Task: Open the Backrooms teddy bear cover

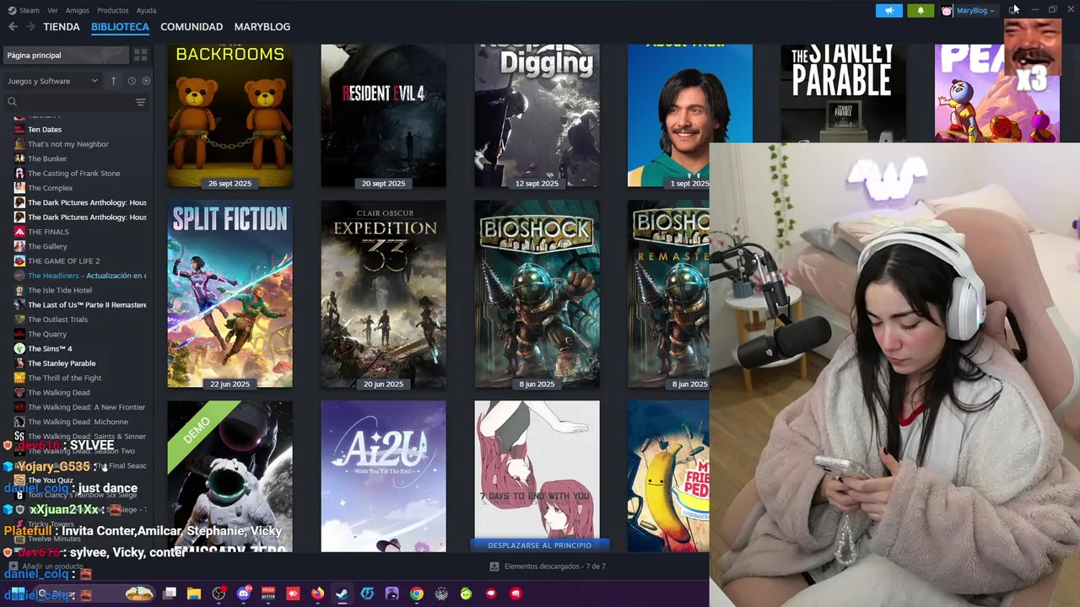Action: (x=230, y=115)
